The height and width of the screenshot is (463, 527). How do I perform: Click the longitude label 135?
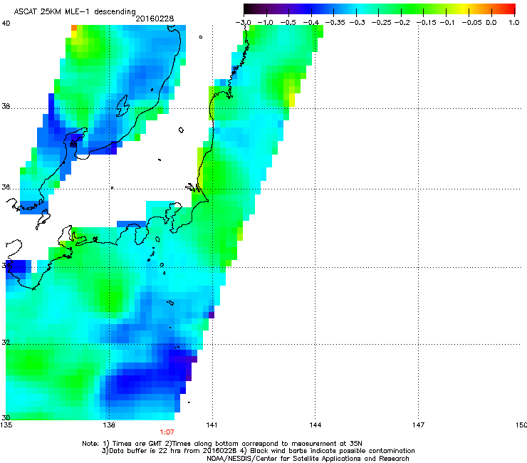[x=6, y=425]
